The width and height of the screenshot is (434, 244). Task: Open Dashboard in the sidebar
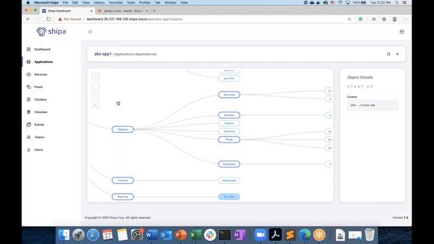(x=42, y=49)
